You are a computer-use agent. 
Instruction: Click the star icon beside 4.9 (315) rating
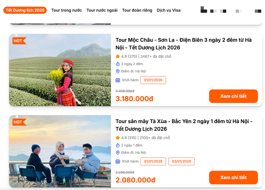(117, 138)
